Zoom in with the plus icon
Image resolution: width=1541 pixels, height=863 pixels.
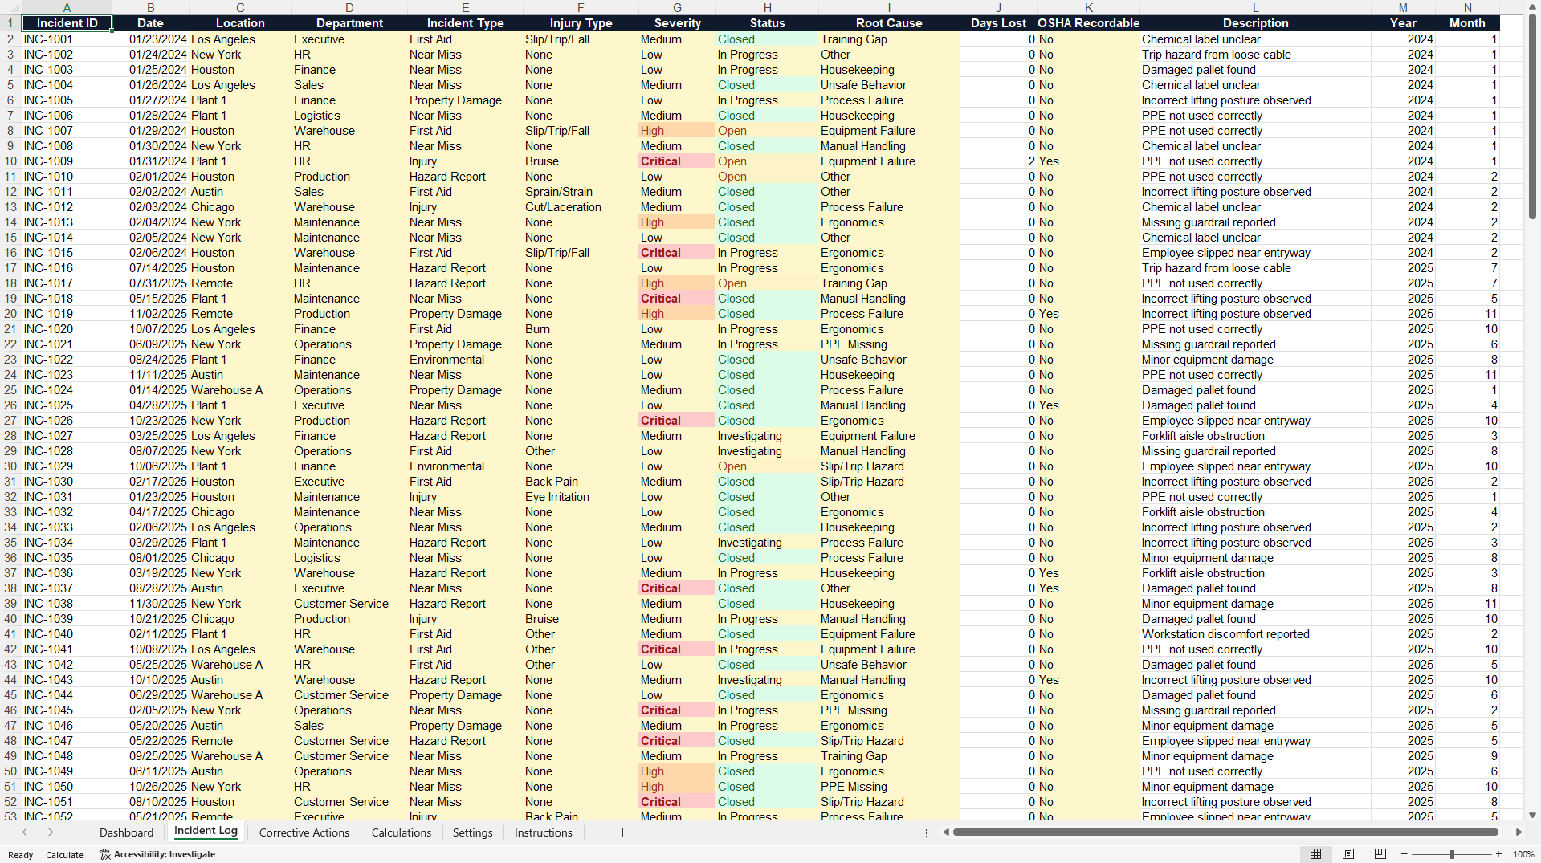1498,854
